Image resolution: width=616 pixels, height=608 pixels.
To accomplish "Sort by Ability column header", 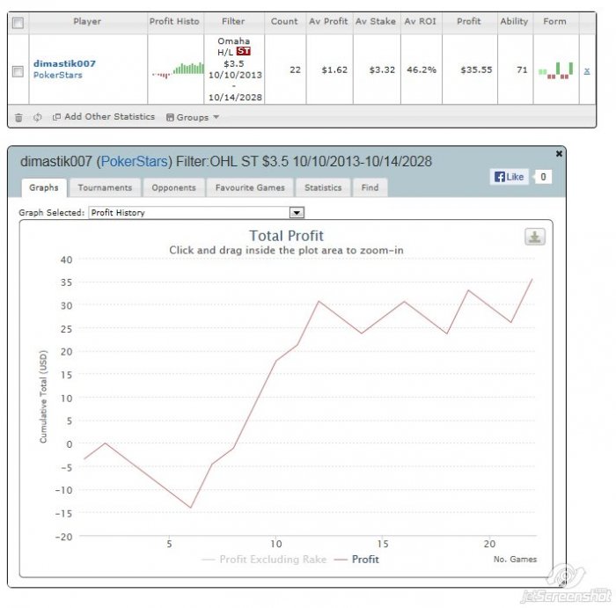I will pos(514,22).
